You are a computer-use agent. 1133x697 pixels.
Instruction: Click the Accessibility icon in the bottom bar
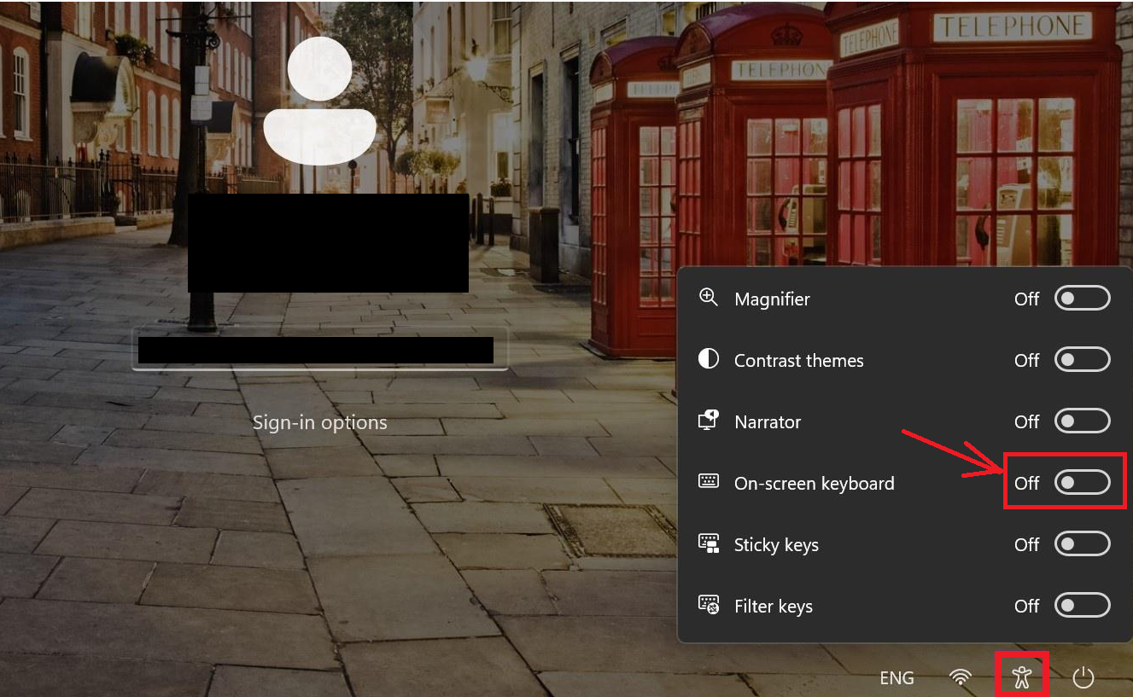(1022, 677)
